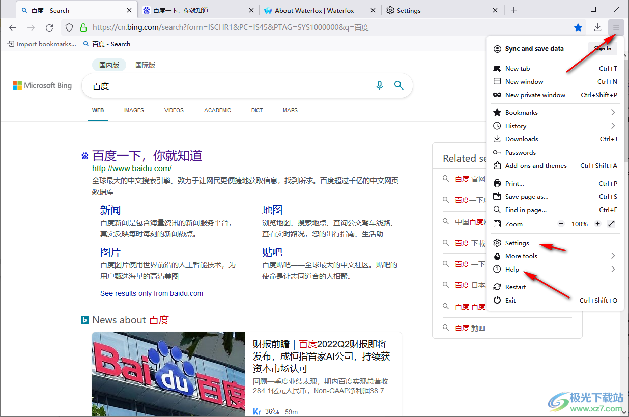Click the Microsoft Bing logo

coord(42,85)
